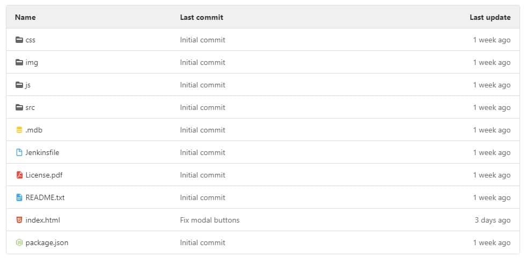Open the README.txt file name
This screenshot has height=258, width=526.
click(45, 197)
